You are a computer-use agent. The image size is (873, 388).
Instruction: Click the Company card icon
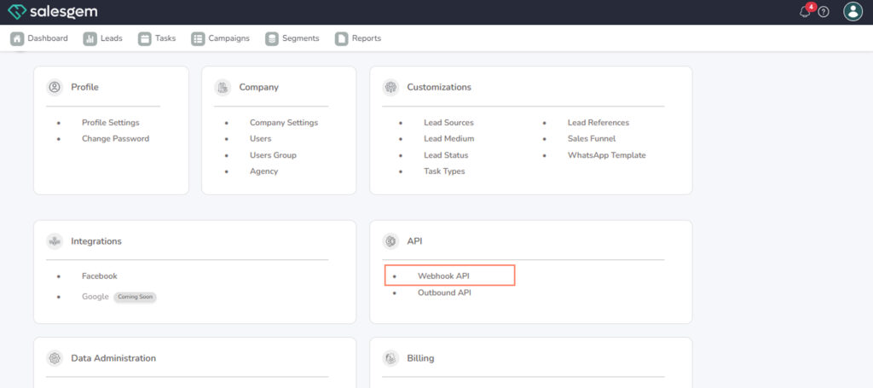(x=223, y=87)
